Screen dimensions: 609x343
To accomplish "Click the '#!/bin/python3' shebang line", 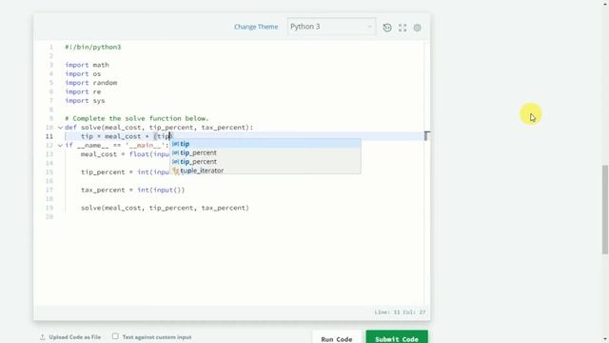I will tap(93, 47).
